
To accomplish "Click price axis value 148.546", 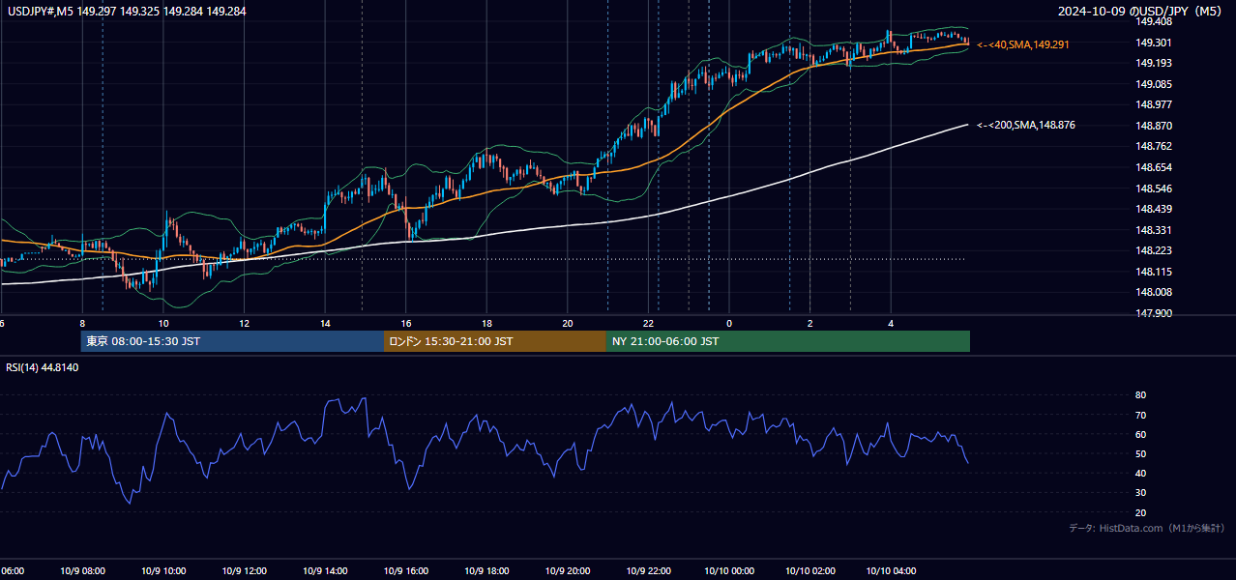I will pyautogui.click(x=1154, y=188).
